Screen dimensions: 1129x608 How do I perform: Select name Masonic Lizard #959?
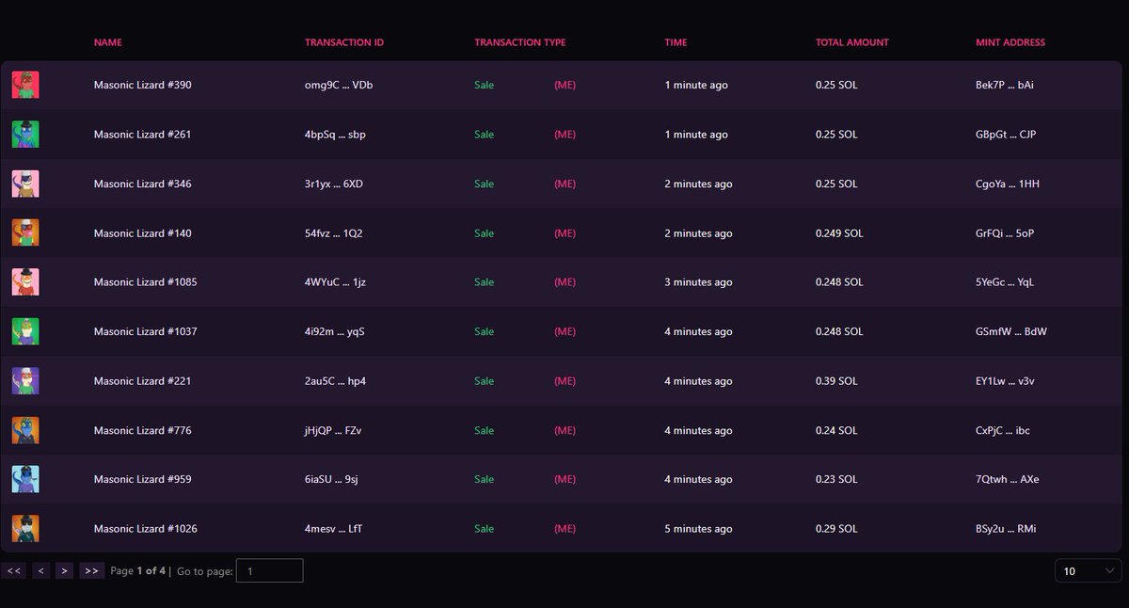[143, 479]
